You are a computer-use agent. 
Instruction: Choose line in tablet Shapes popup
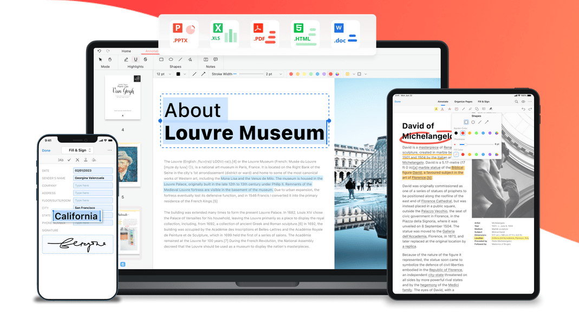pyautogui.click(x=480, y=122)
